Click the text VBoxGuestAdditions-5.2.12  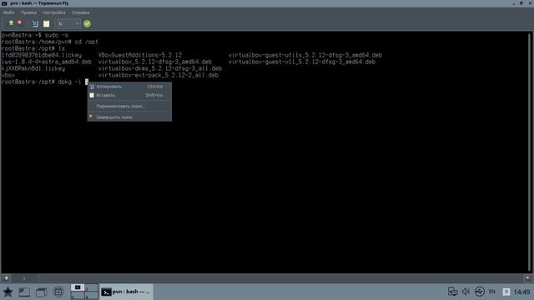140,55
